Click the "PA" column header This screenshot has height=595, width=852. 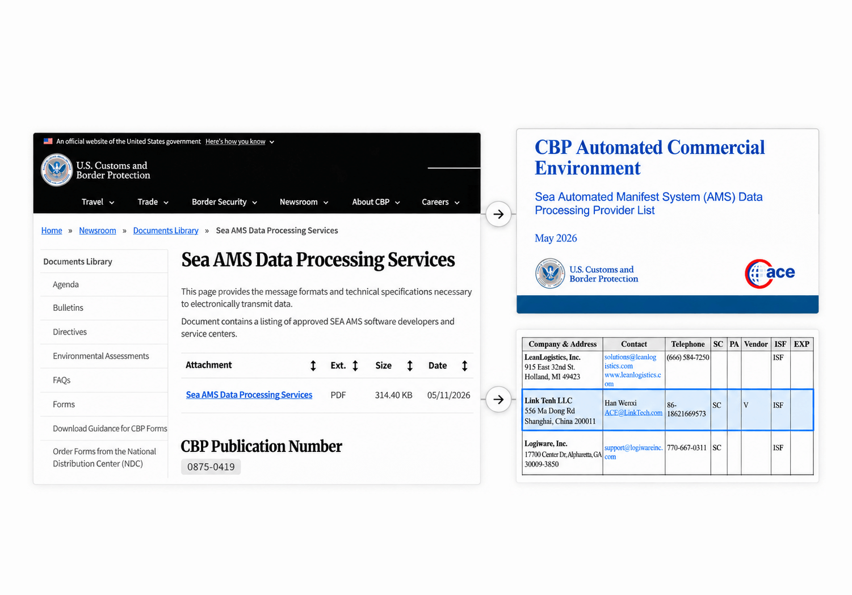(734, 344)
